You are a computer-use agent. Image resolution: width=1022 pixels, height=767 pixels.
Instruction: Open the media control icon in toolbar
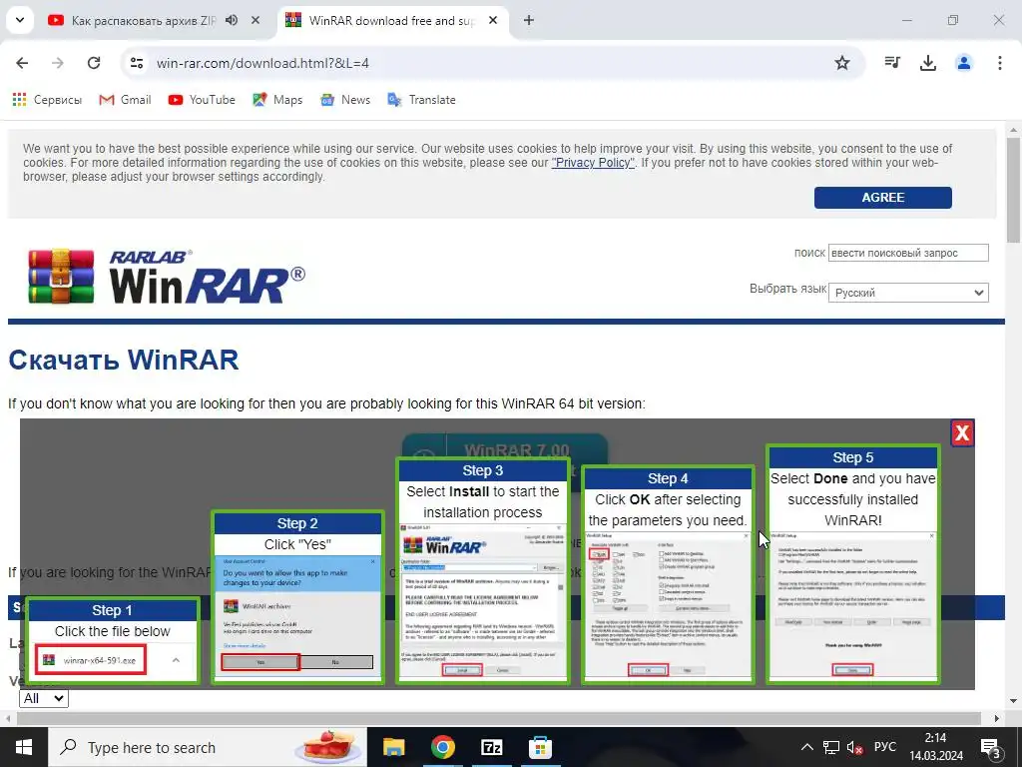pos(891,63)
